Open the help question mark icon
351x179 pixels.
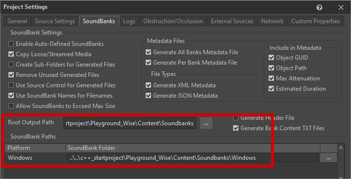tap(319, 7)
